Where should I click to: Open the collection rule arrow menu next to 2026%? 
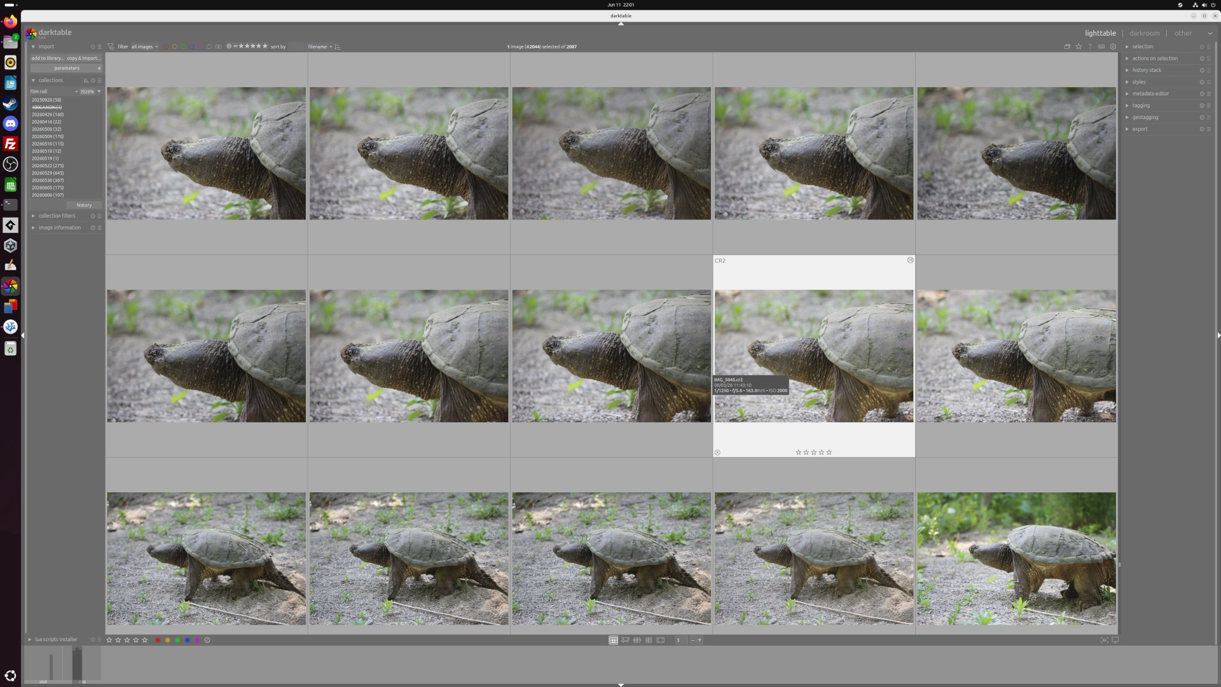tap(99, 92)
